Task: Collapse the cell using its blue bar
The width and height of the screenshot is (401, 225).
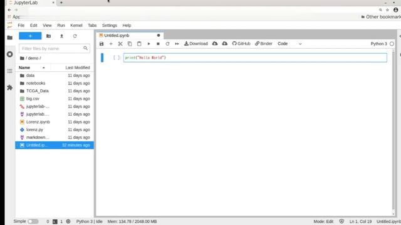Action: [x=102, y=57]
